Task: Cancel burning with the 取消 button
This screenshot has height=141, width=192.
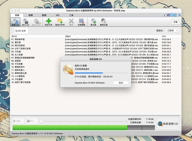Action: click(121, 83)
